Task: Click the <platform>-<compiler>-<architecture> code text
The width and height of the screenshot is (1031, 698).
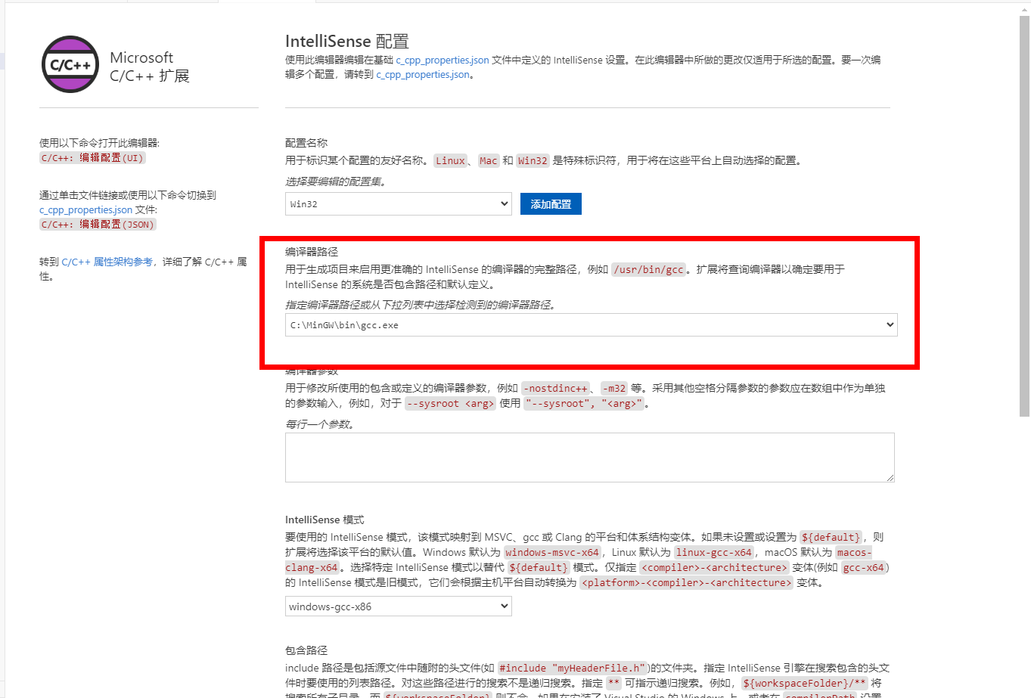Action: click(x=687, y=582)
